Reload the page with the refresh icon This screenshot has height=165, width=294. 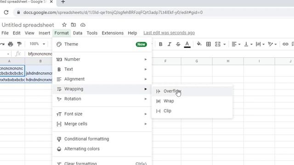[6, 12]
